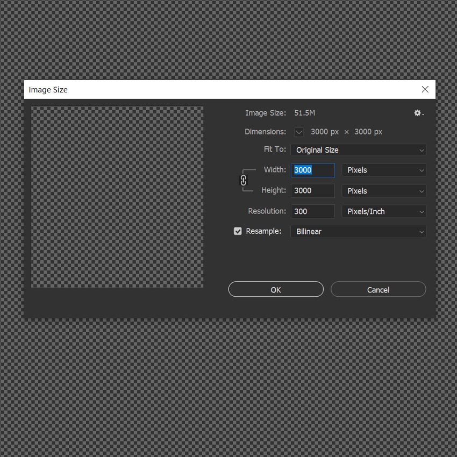Click the Image Size title text
The image size is (457, 457).
tap(48, 90)
